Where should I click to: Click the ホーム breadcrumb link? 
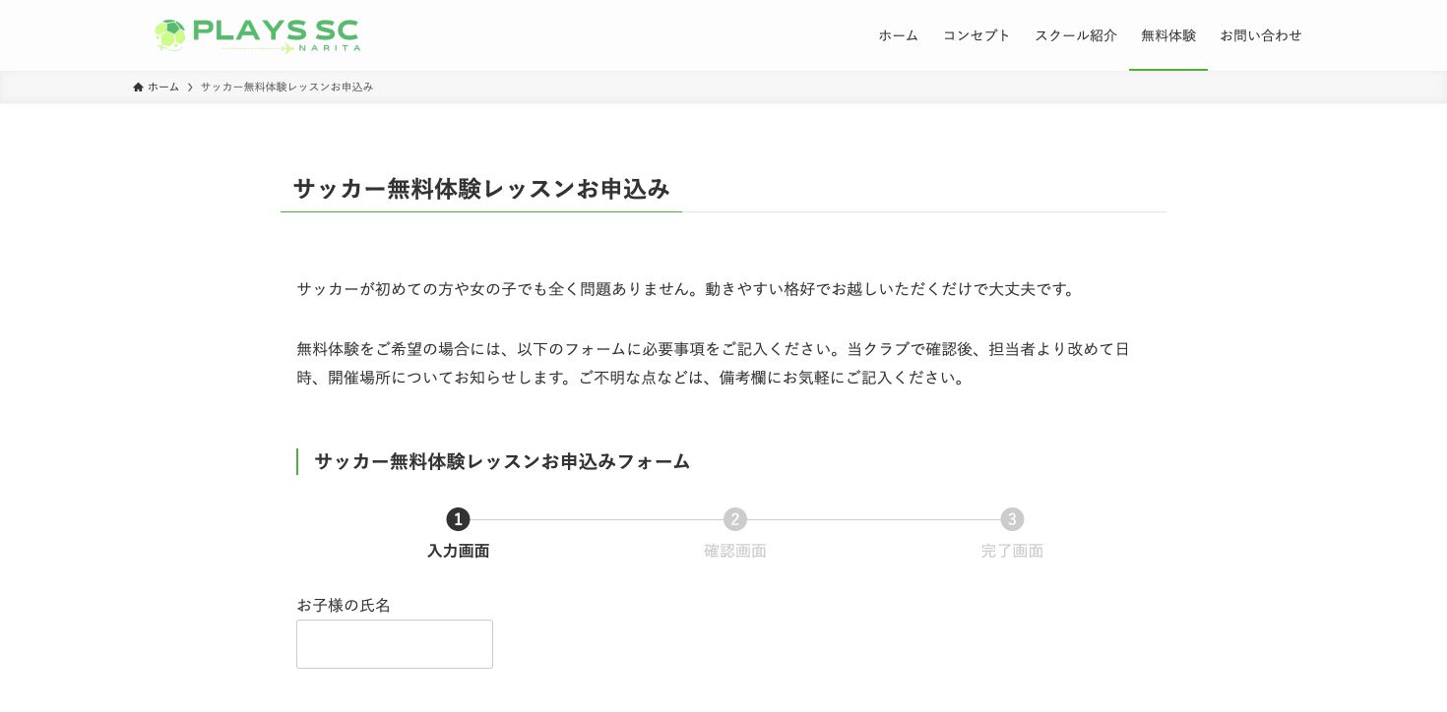(163, 88)
